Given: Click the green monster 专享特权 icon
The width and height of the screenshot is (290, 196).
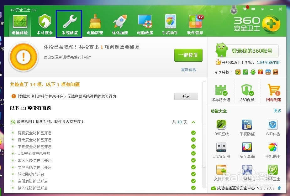Looking at the screenshot, I should (253, 72).
